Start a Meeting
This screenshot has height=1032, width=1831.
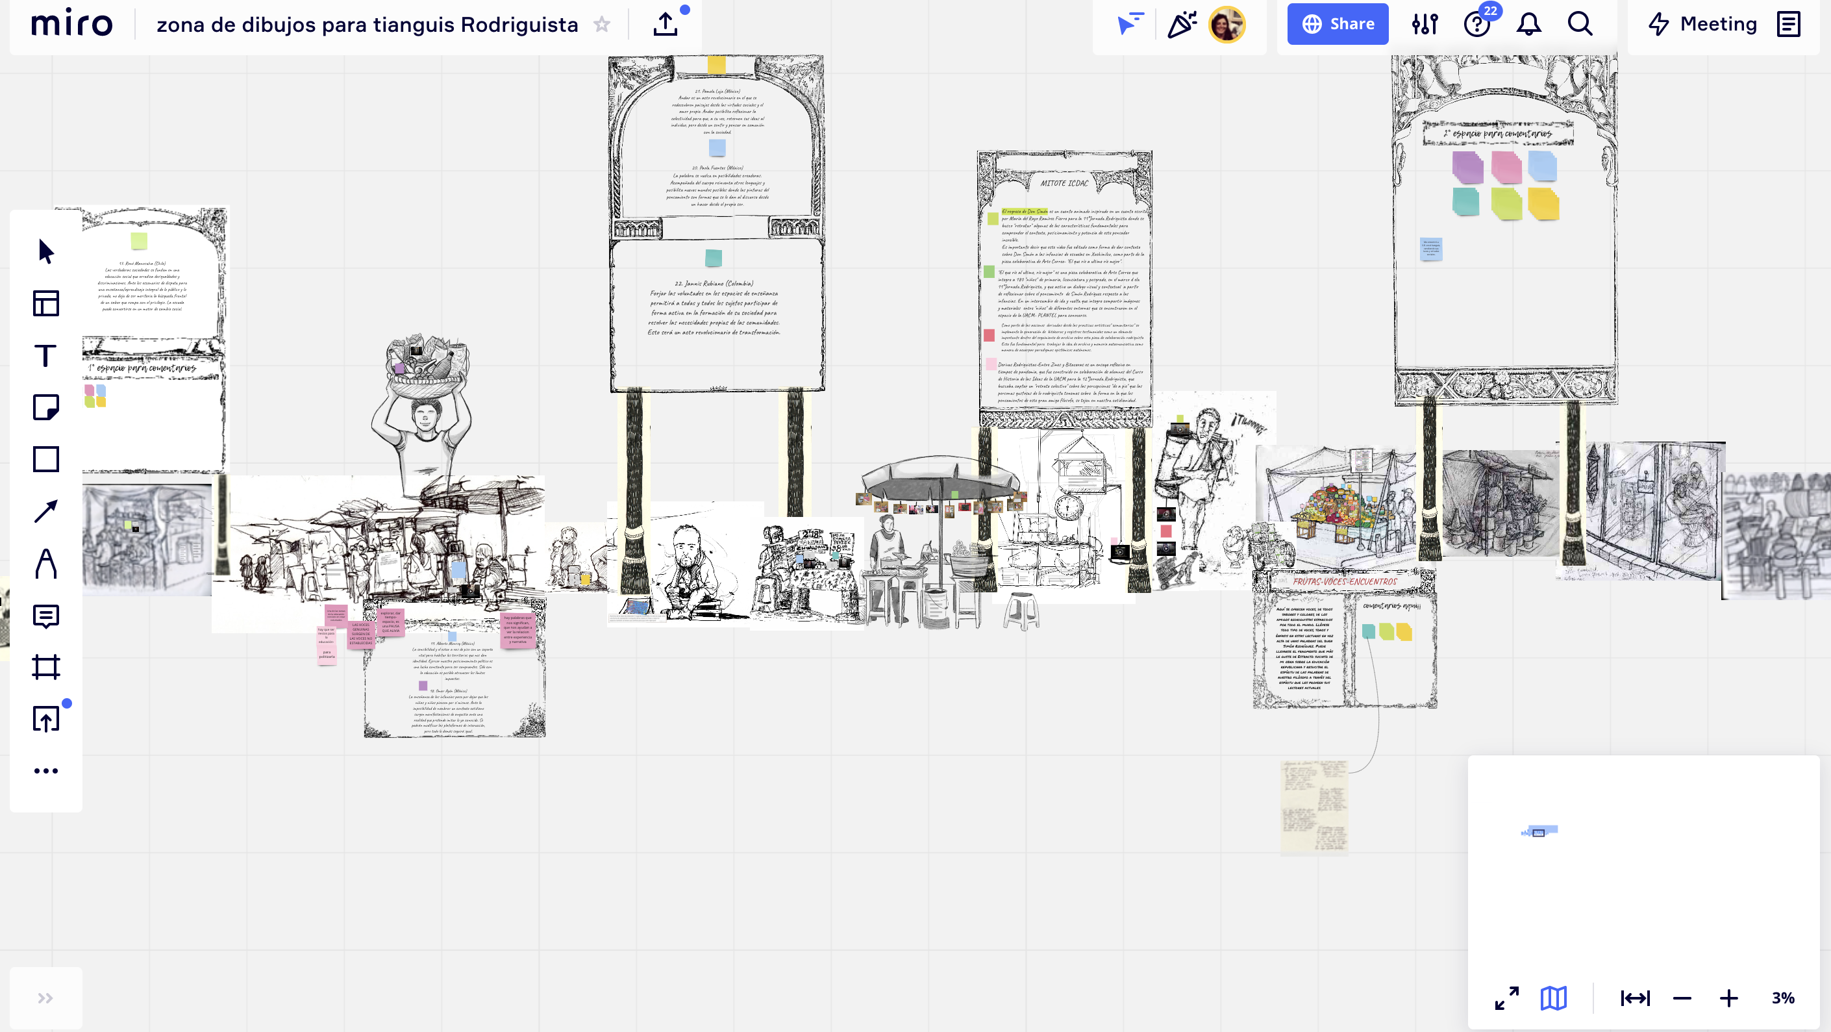[1703, 24]
